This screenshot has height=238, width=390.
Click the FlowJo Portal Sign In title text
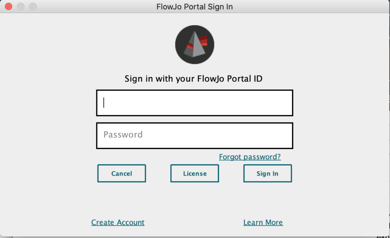coord(195,7)
